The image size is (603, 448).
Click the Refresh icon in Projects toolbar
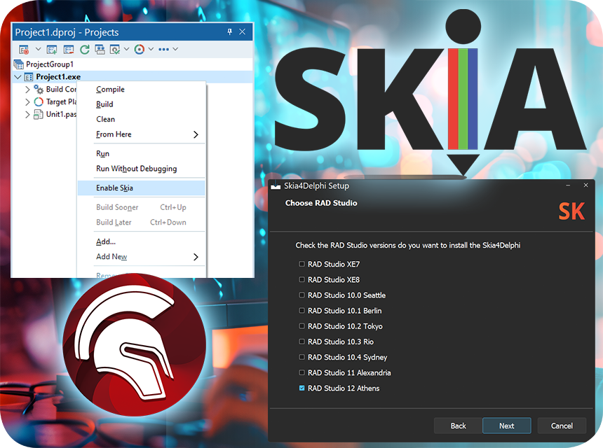click(85, 49)
